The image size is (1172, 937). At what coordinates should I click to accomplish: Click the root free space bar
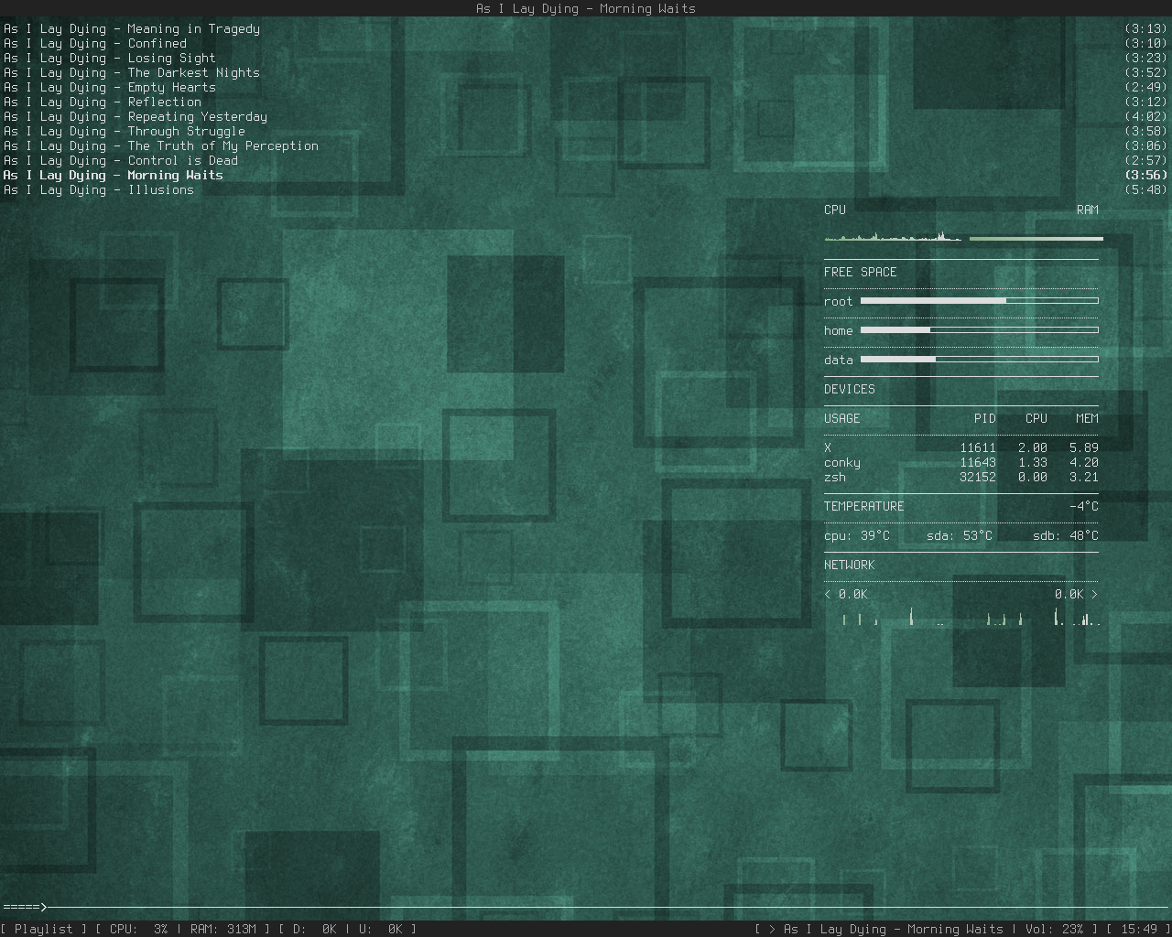[x=980, y=301]
